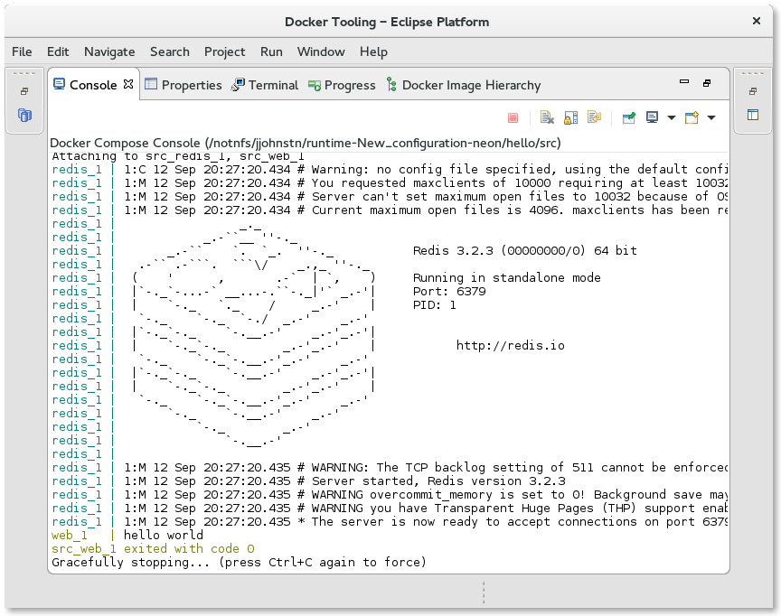The width and height of the screenshot is (781, 616).
Task: Click the 'Running in standalone mode' text
Action: pos(506,277)
